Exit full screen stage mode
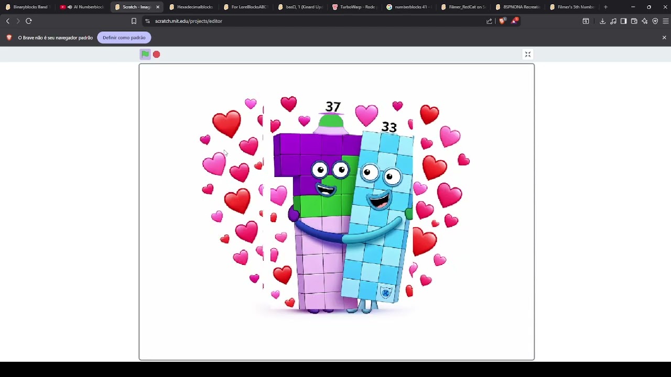671x377 pixels. [528, 54]
